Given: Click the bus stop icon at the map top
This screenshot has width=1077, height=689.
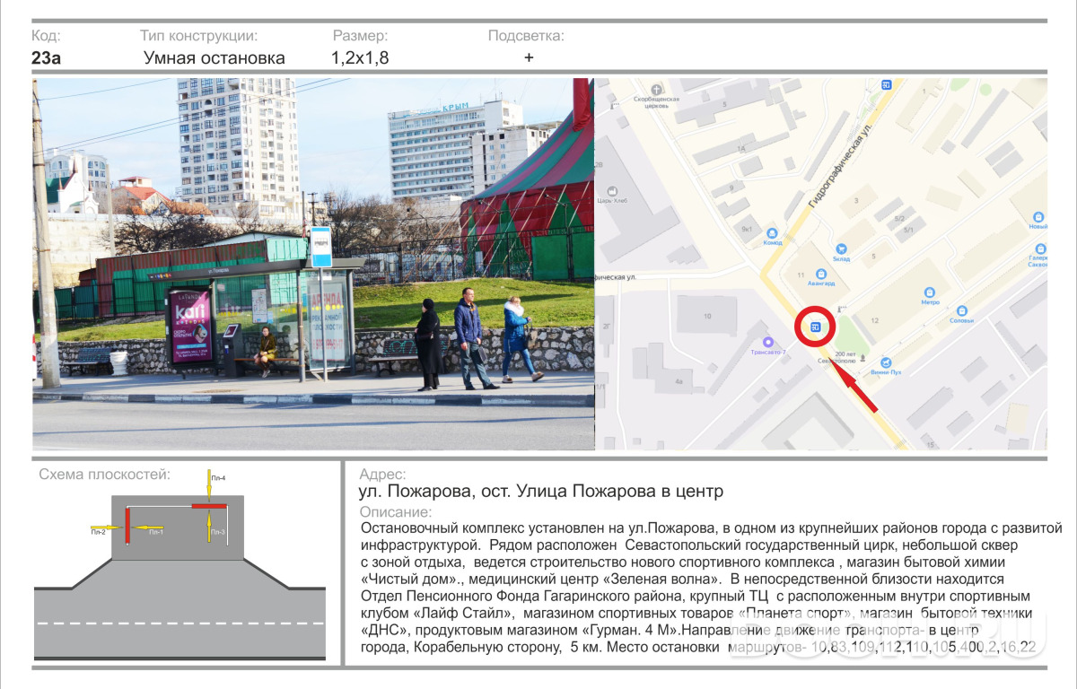Looking at the screenshot, I should 886,85.
